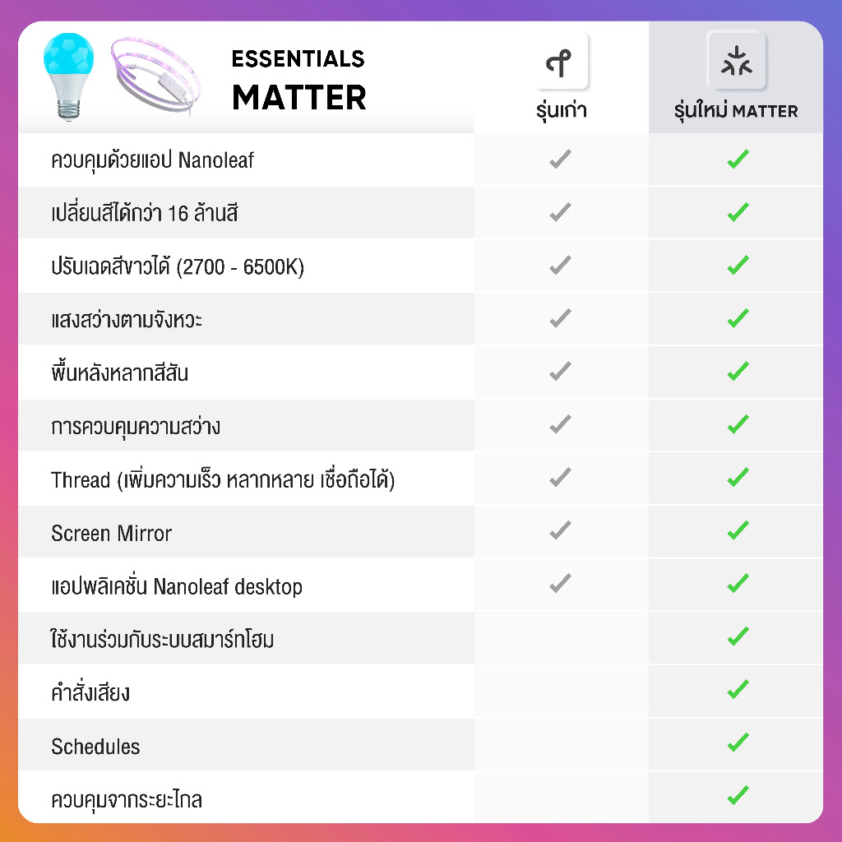Click gray checkmark in Thread row
Image resolution: width=842 pixels, height=842 pixels.
click(x=560, y=477)
